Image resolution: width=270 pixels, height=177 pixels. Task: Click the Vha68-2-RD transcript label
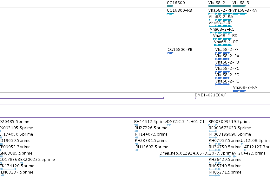click(x=225, y=36)
